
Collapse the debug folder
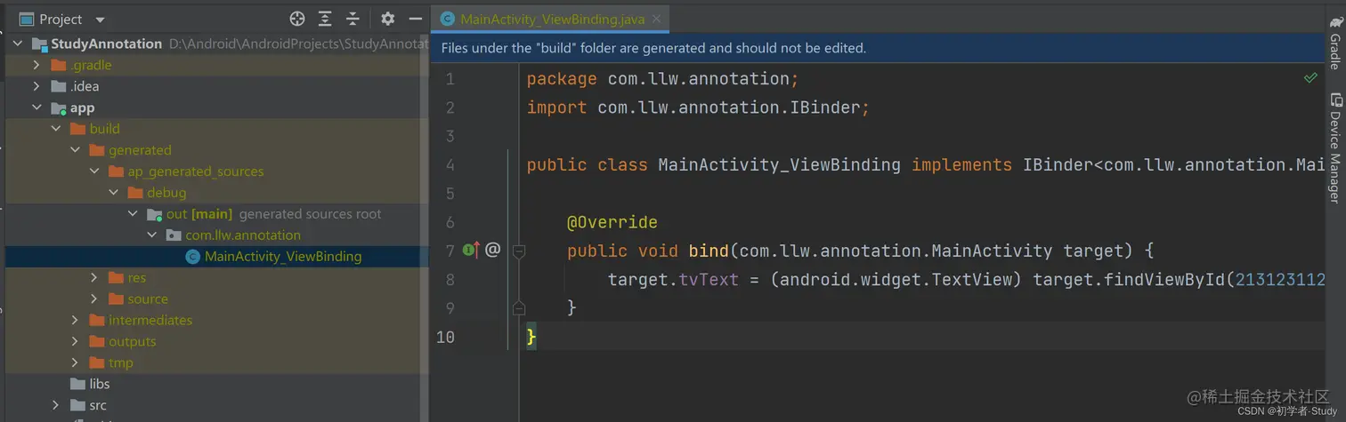[x=114, y=193]
